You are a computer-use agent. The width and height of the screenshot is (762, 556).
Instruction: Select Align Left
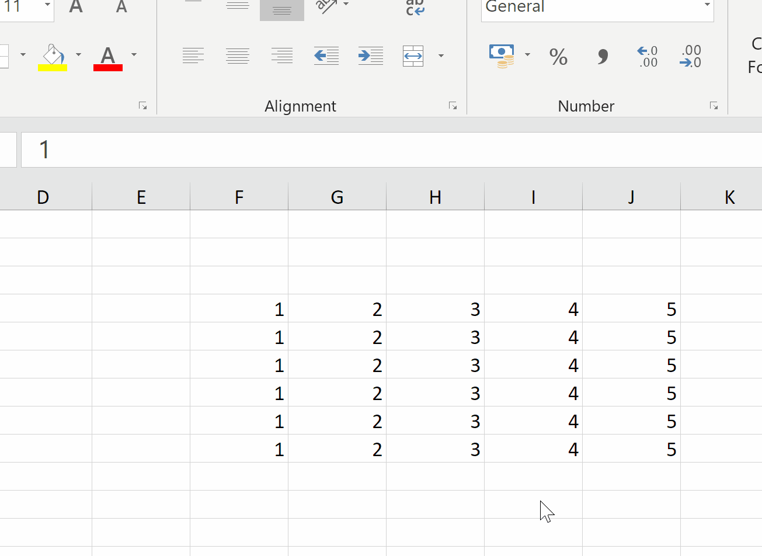click(x=193, y=55)
